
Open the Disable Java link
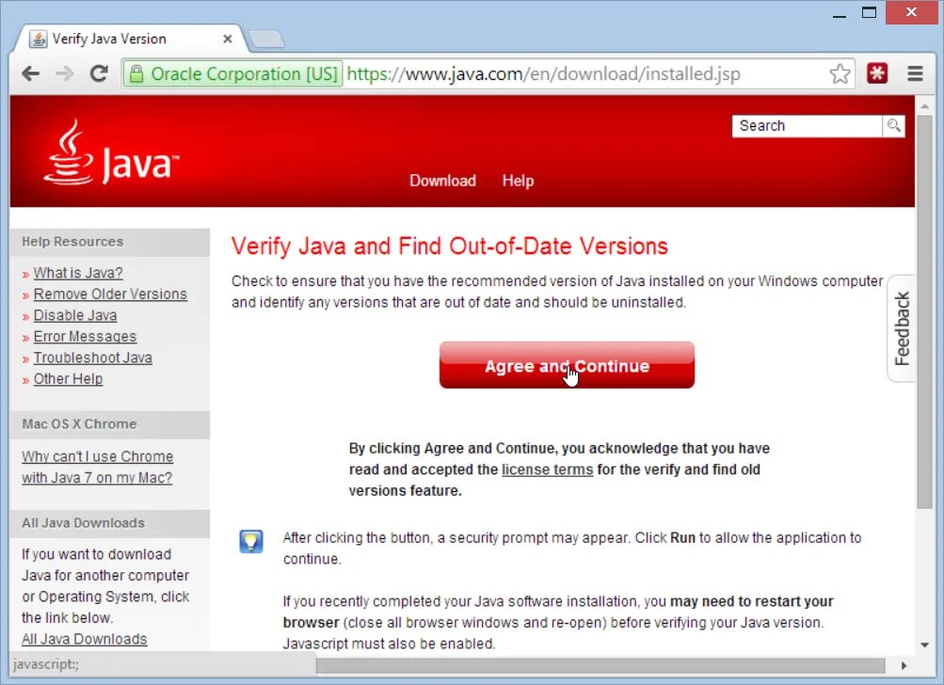point(75,315)
